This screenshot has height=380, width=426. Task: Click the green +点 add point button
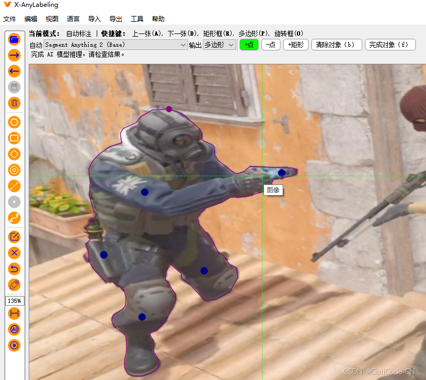tap(249, 45)
